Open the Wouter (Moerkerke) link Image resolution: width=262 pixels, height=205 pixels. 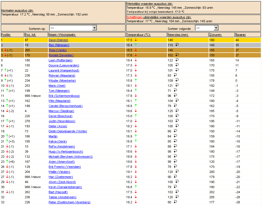[62, 81]
